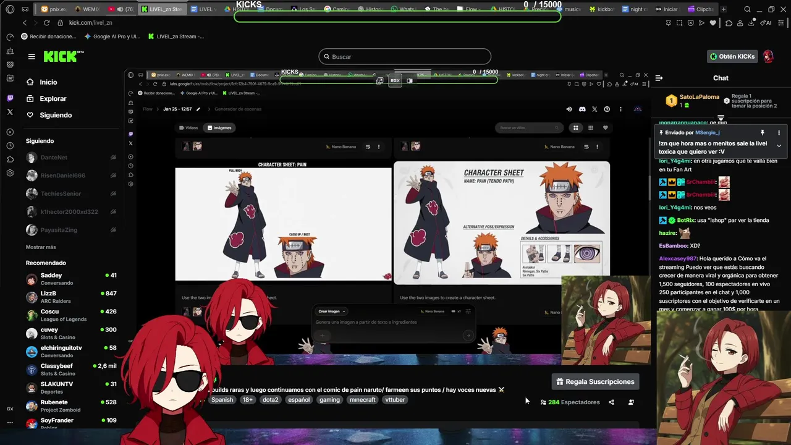Go back in browser history
Viewport: 791px width, 445px height.
[25, 22]
